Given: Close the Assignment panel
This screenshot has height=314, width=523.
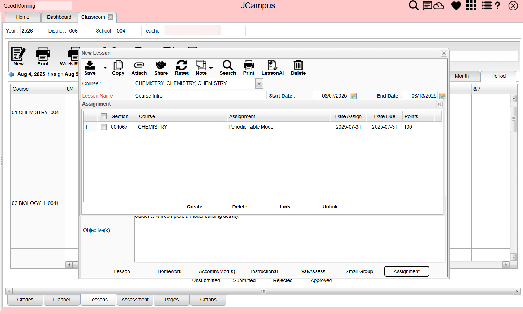Looking at the screenshot, I should coord(439,104).
